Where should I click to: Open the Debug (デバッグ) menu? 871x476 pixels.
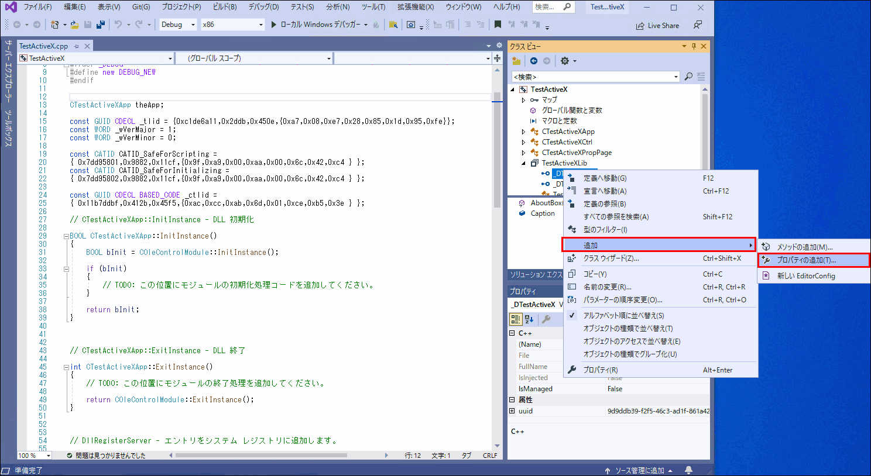[263, 7]
